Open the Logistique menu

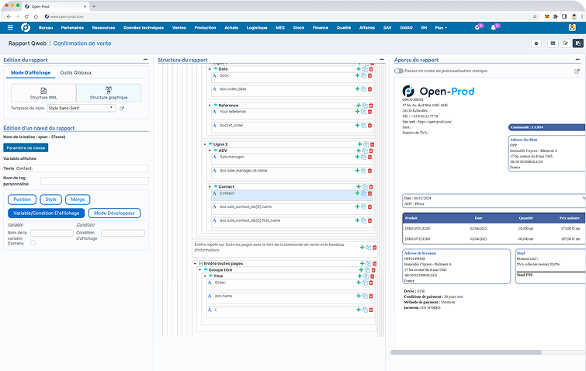pos(257,28)
